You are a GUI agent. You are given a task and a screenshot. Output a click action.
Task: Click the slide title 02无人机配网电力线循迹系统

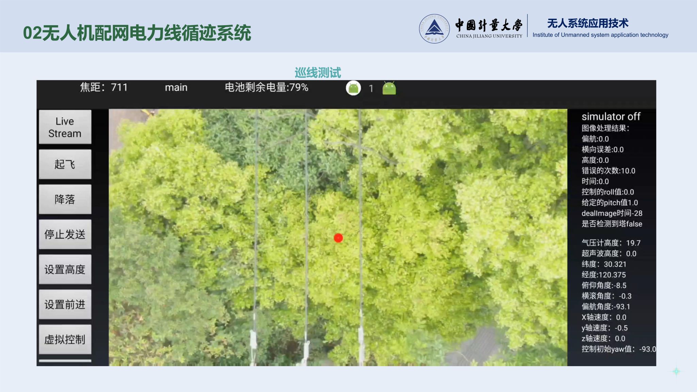[x=137, y=33]
